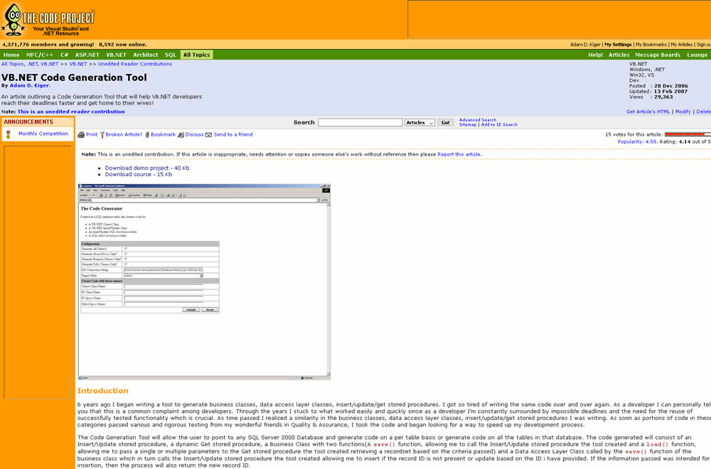Click the Modify article link

coord(683,112)
